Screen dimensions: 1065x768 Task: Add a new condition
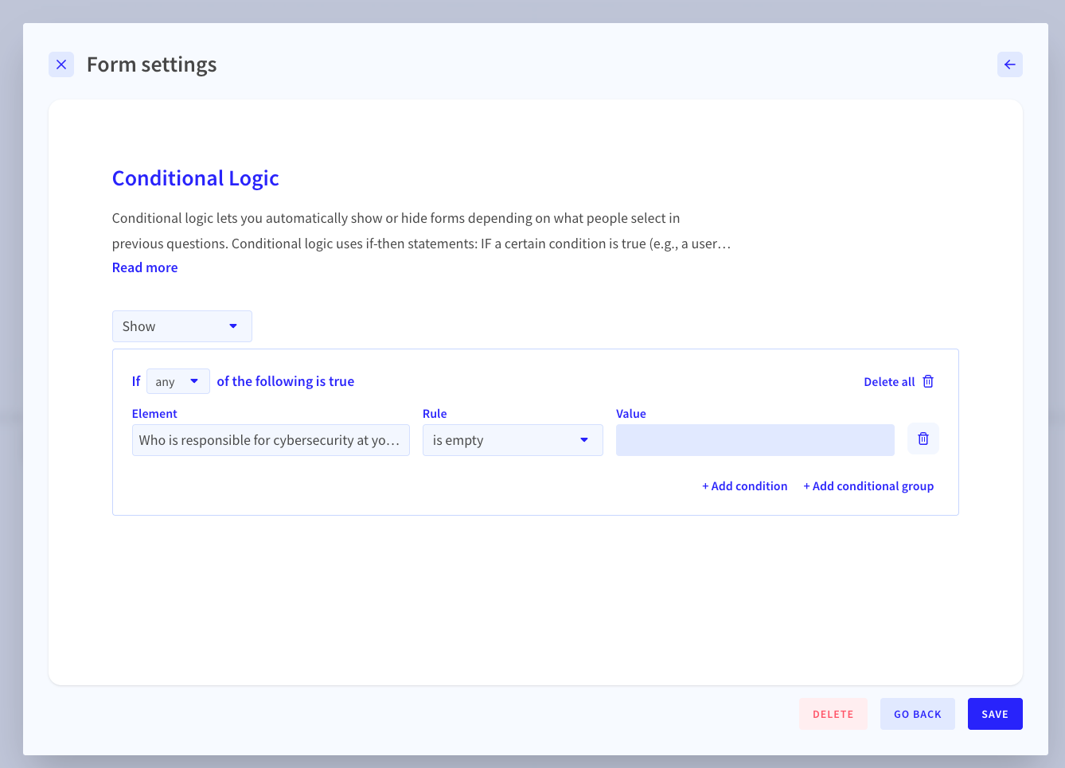[745, 485]
